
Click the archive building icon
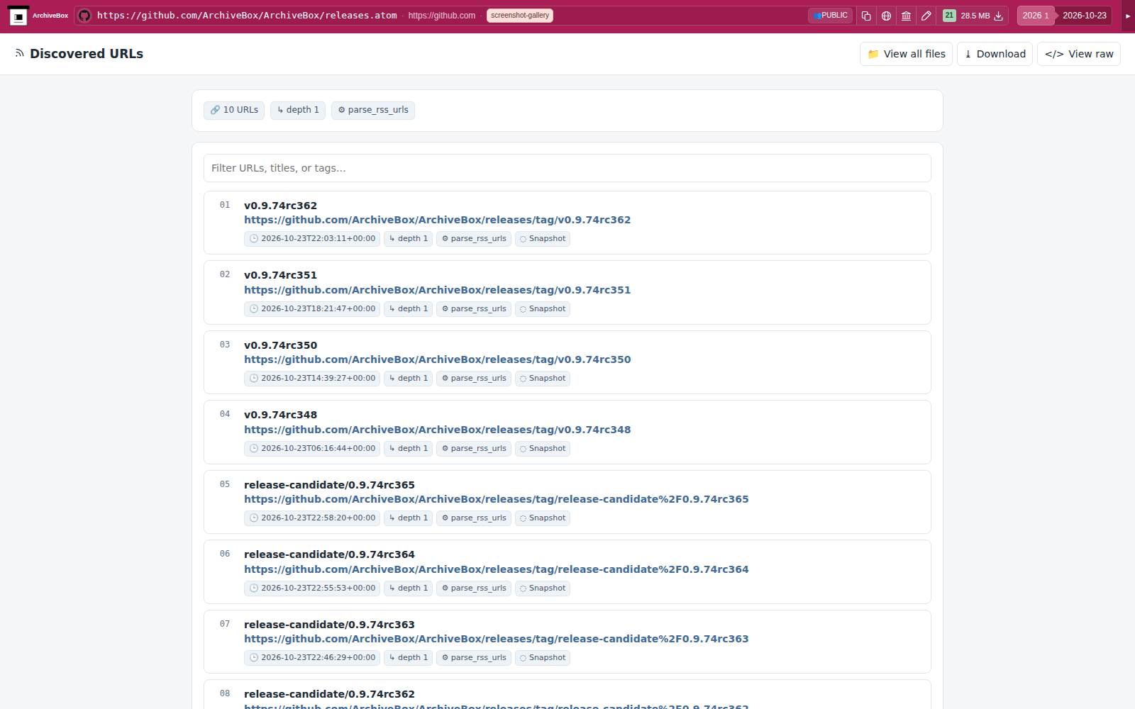point(906,16)
